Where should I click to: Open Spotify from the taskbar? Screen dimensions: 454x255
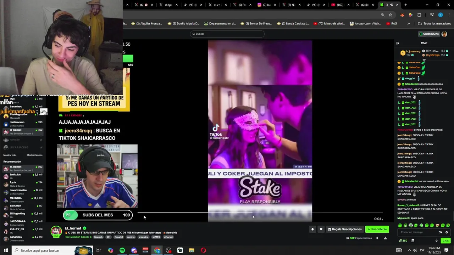tap(122, 250)
